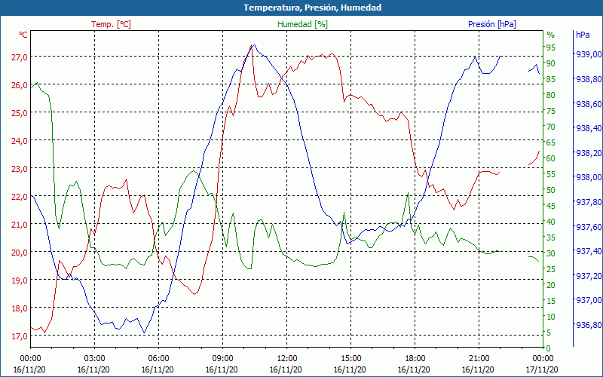Click the '17/11/20' date label

coord(542,369)
